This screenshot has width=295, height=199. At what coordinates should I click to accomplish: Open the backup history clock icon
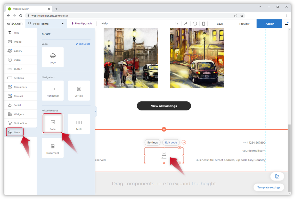click(x=195, y=24)
